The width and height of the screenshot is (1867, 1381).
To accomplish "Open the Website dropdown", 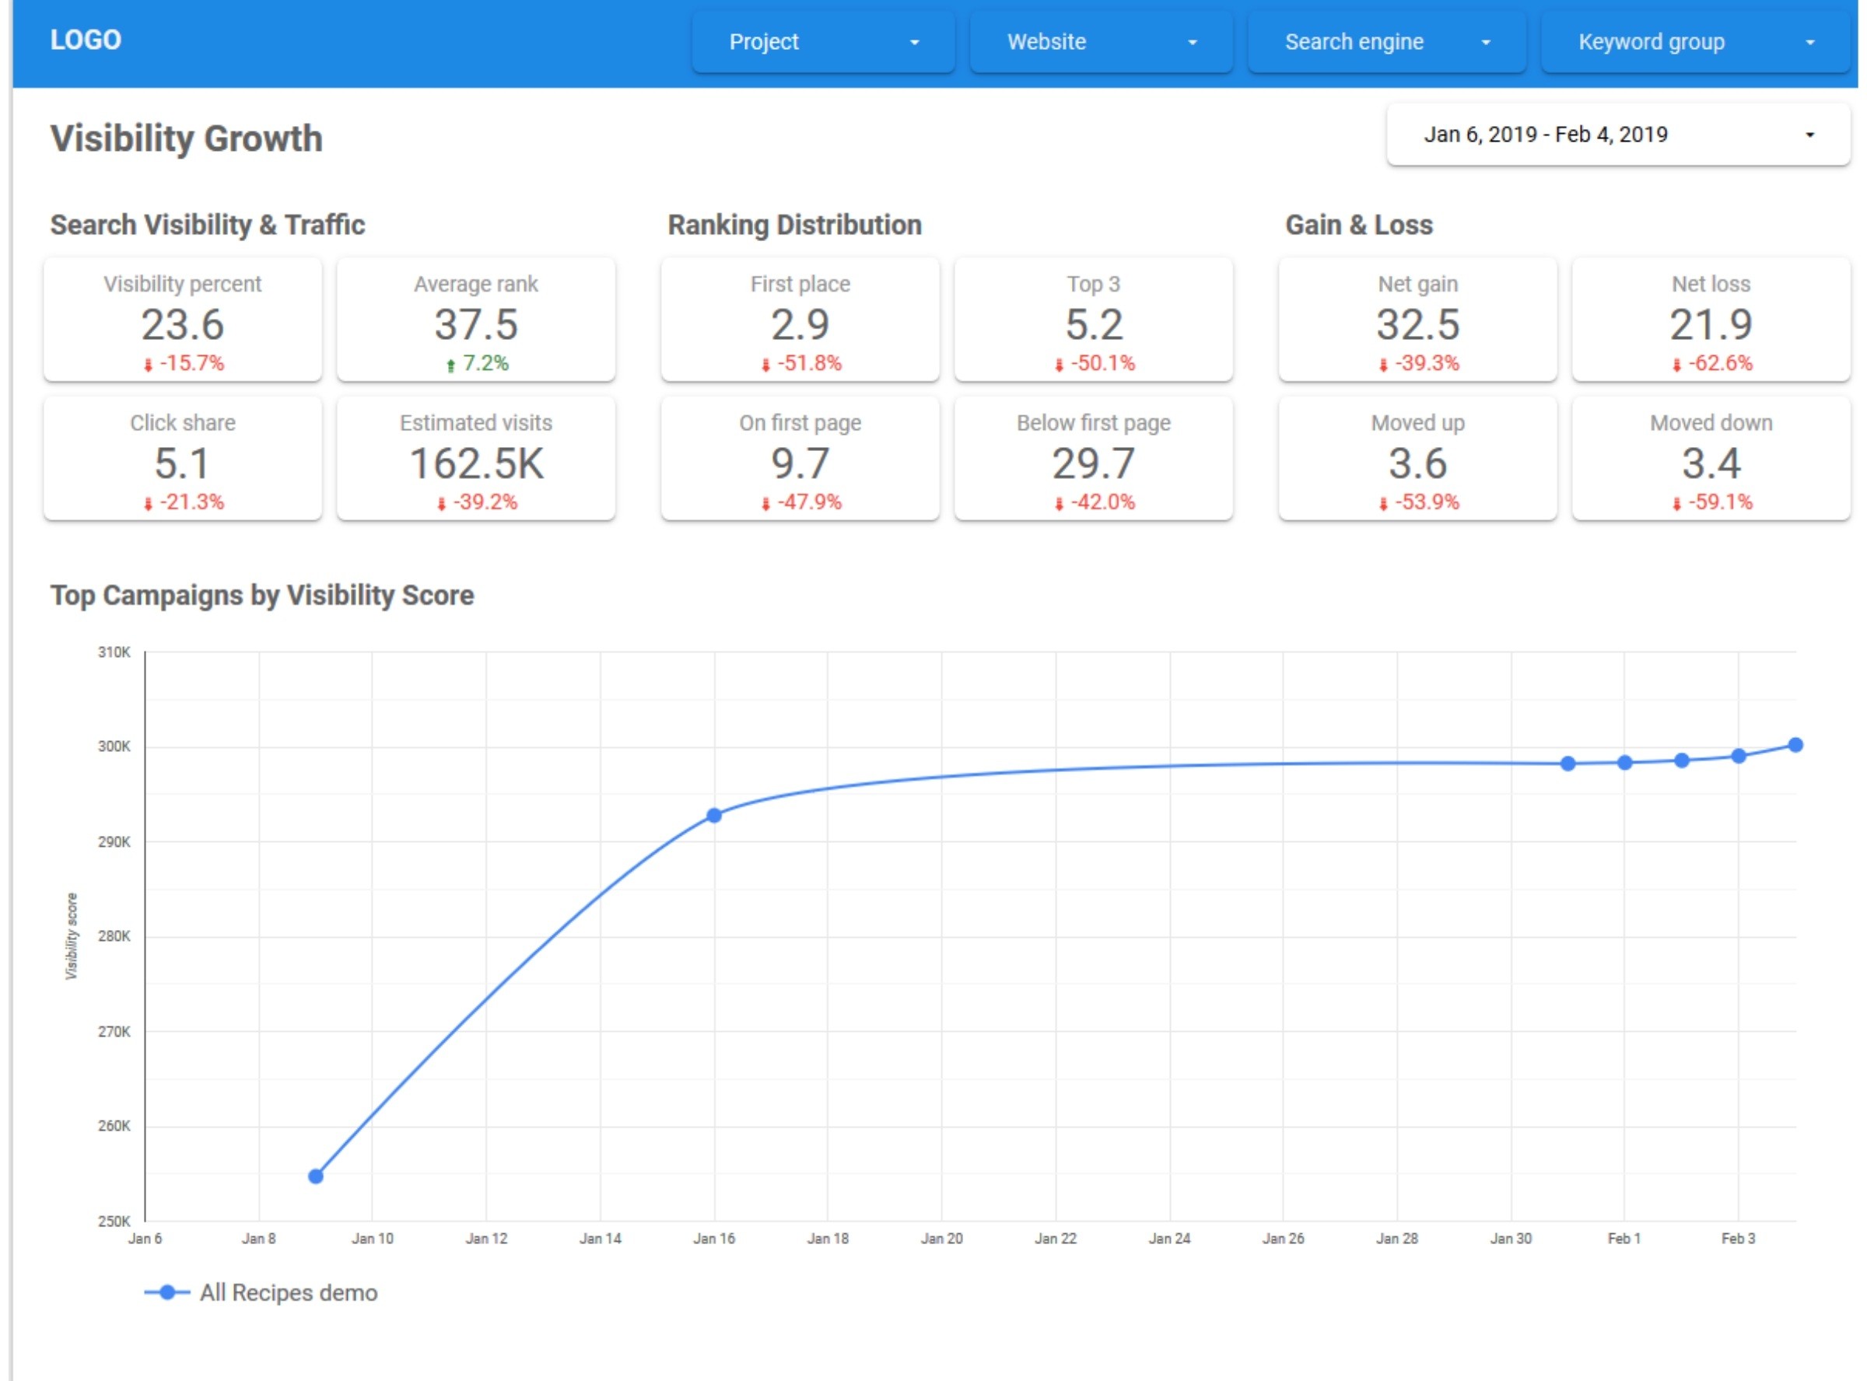I will click(1100, 42).
